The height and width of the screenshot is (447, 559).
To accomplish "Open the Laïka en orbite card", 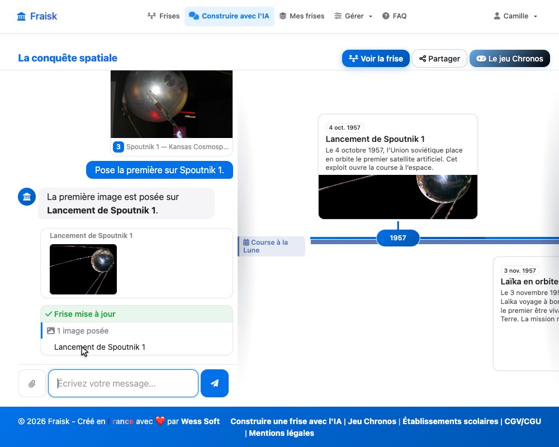I will (x=526, y=313).
